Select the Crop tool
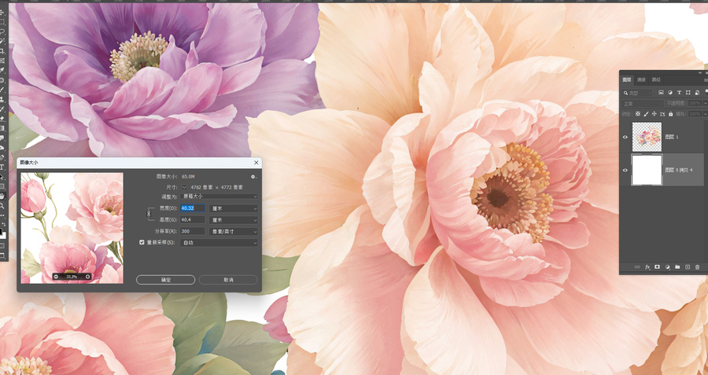The image size is (708, 375). point(2,50)
